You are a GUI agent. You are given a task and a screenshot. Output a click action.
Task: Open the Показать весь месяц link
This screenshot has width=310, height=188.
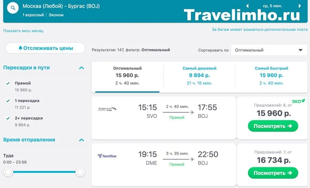point(23,31)
